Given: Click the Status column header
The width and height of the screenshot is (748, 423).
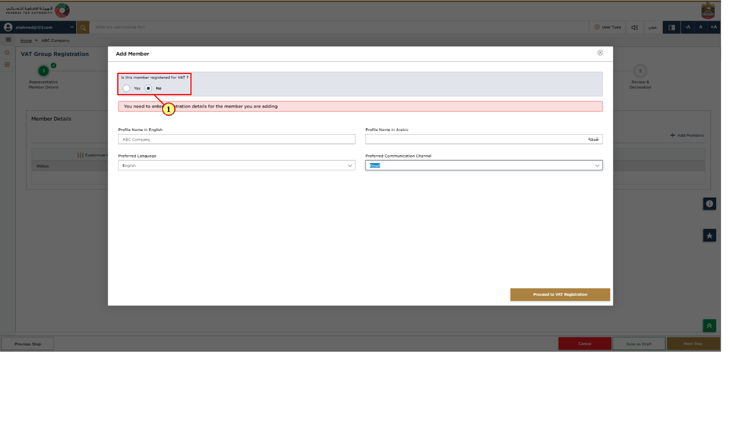Looking at the screenshot, I should click(x=43, y=166).
